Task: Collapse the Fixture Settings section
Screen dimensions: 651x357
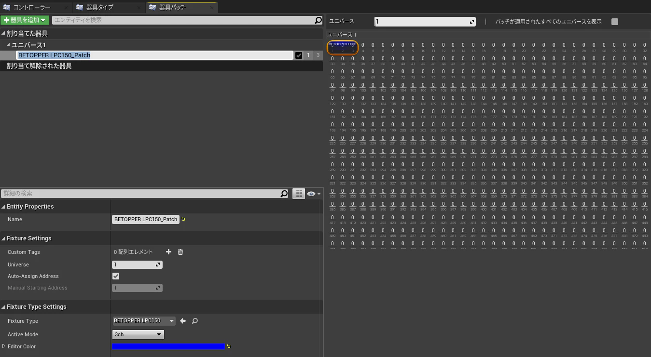Action: tap(3, 238)
